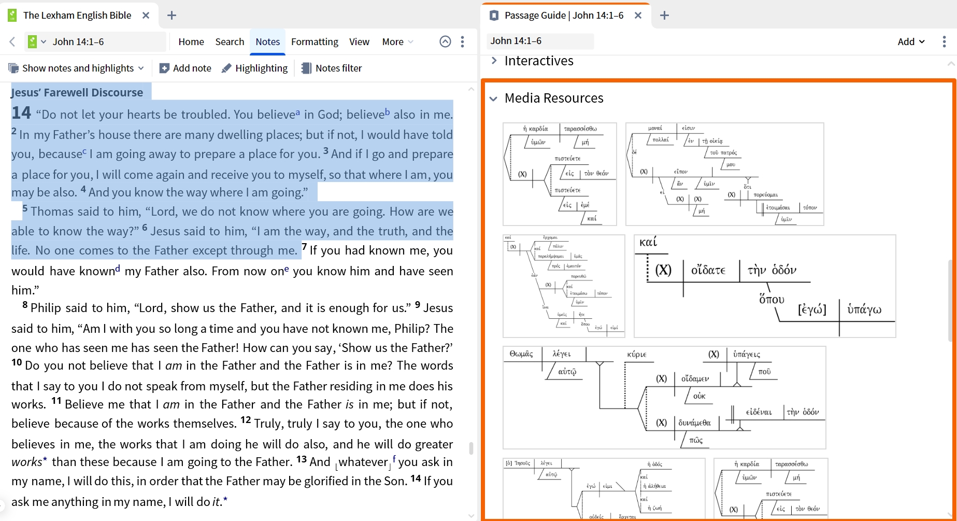Screen dimensions: 957x521
Task: Click the Add note plus icon
Action: [164, 68]
